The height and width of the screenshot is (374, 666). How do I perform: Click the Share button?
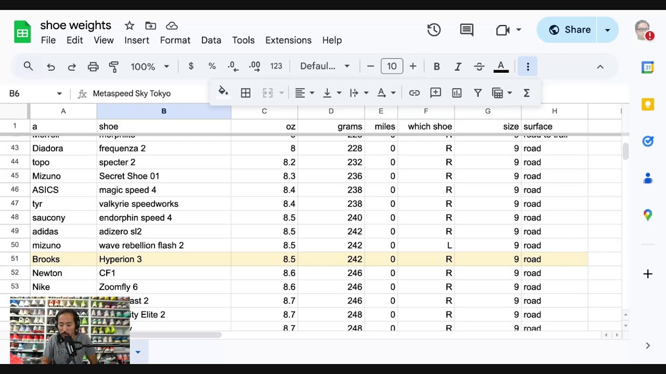click(x=570, y=30)
